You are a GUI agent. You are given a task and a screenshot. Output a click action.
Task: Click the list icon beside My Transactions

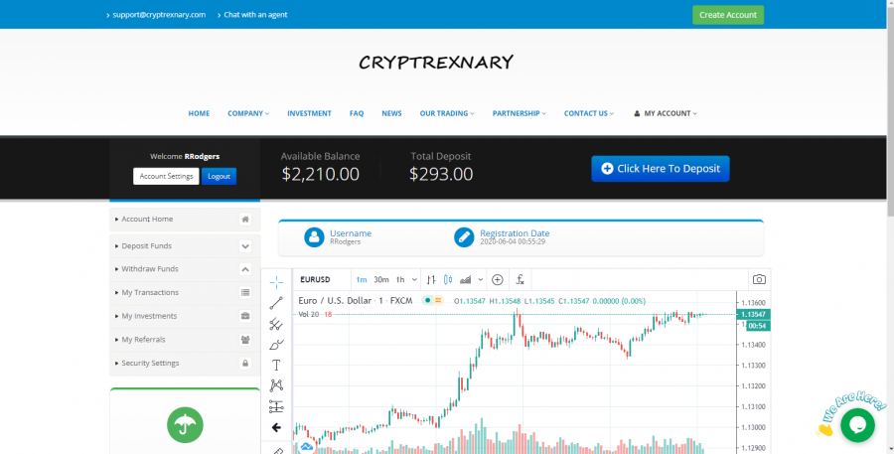(x=245, y=293)
